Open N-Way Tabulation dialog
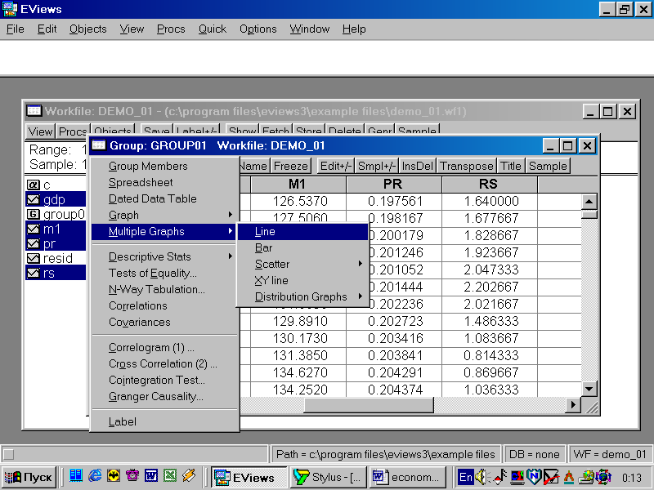The image size is (654, 490). pyautogui.click(x=163, y=289)
